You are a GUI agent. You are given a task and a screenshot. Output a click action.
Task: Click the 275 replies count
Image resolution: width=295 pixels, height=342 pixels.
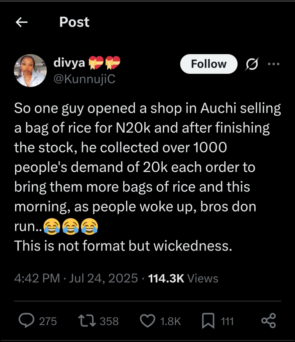pyautogui.click(x=48, y=321)
